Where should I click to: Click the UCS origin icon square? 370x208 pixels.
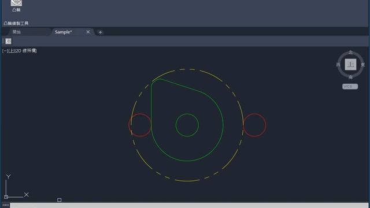[6, 196]
